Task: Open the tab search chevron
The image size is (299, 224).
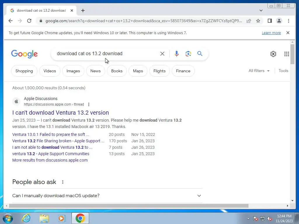Action: coord(261,10)
